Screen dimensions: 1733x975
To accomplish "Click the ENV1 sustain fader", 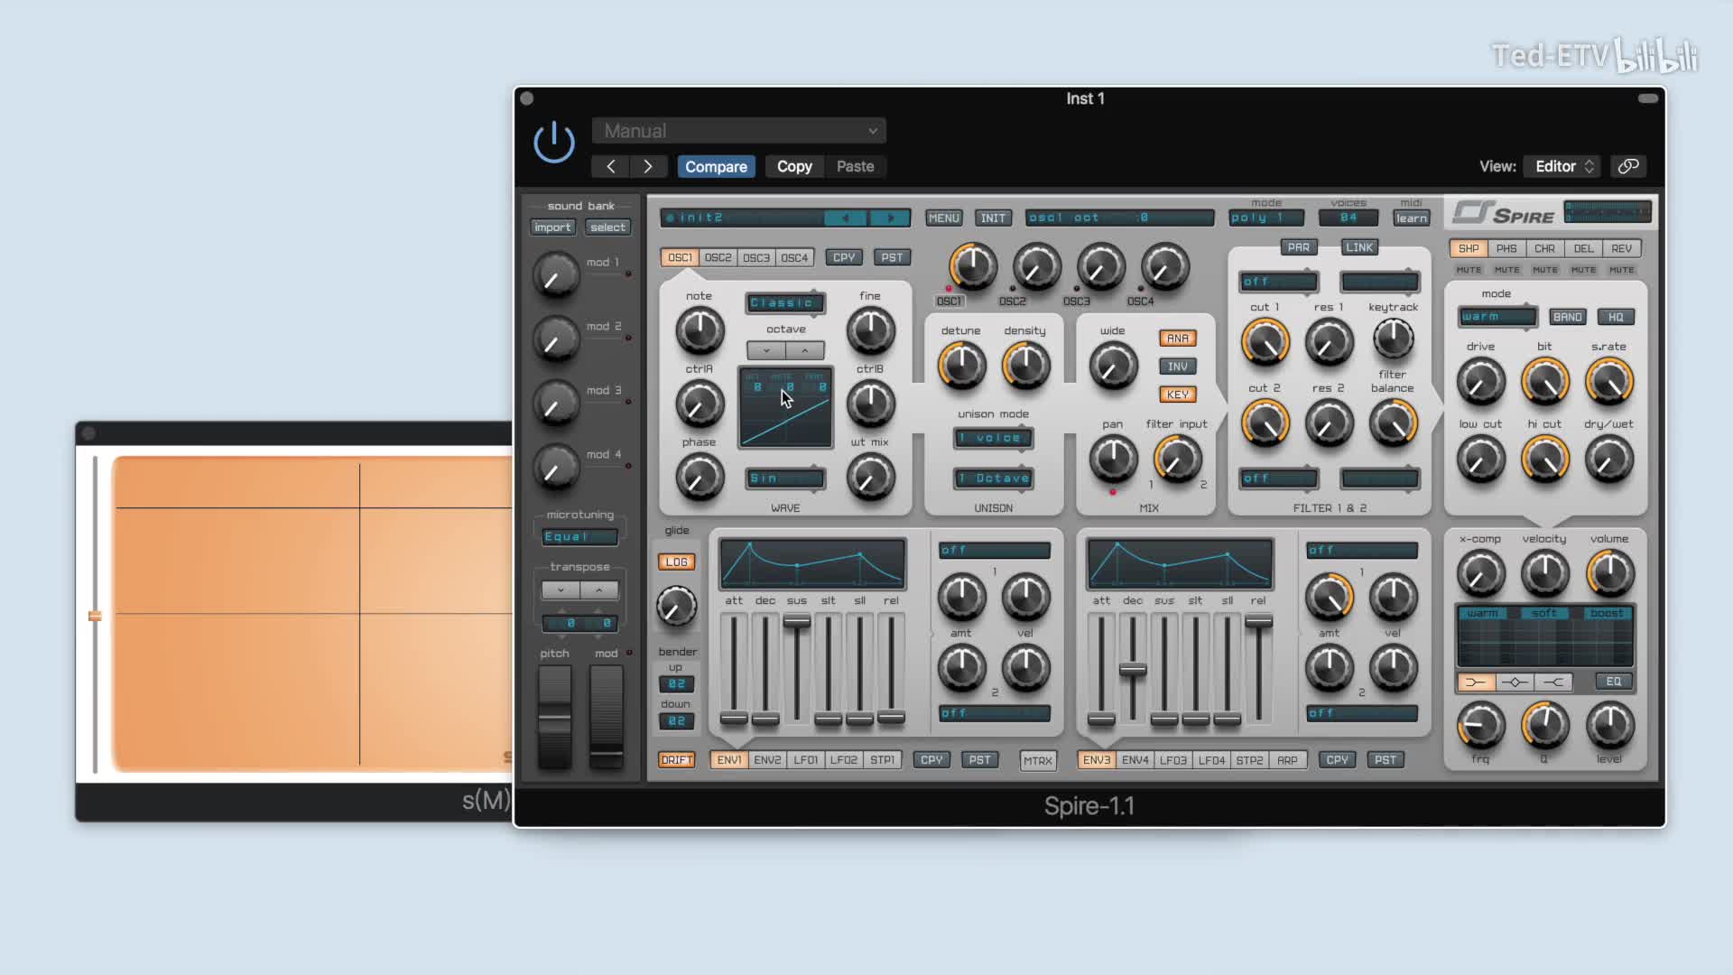I will [x=796, y=622].
